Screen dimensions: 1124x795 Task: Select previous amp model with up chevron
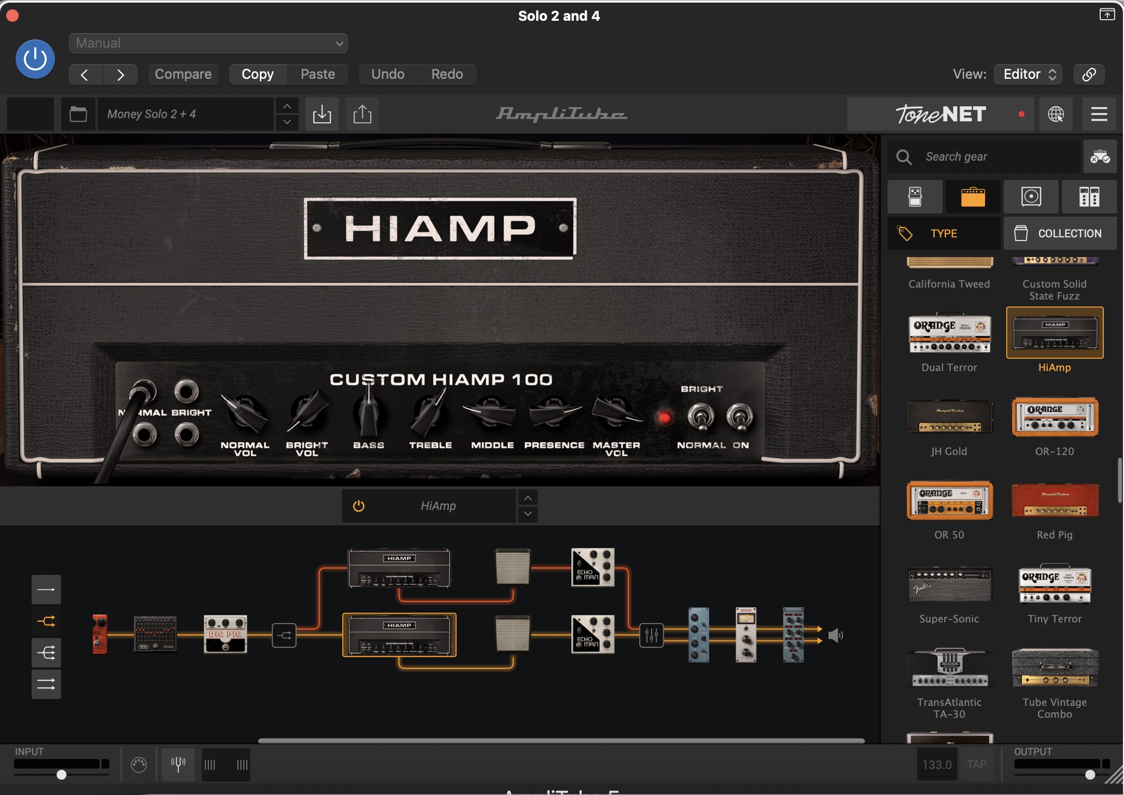(x=527, y=498)
